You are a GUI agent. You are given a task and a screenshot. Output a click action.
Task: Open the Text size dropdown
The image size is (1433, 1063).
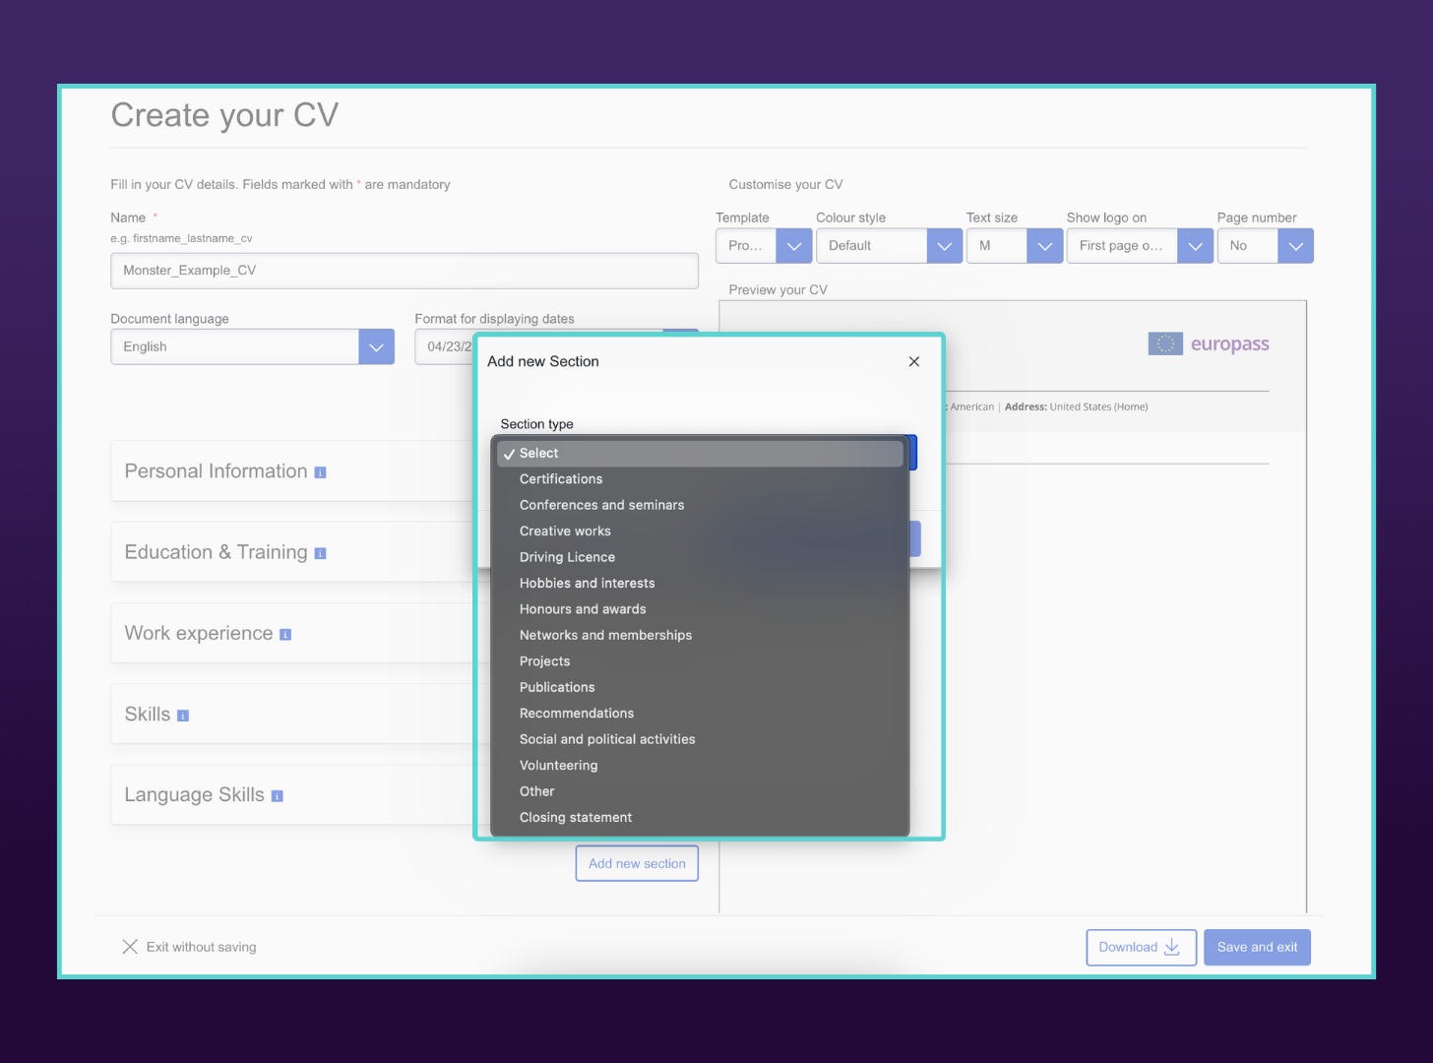1015,246
